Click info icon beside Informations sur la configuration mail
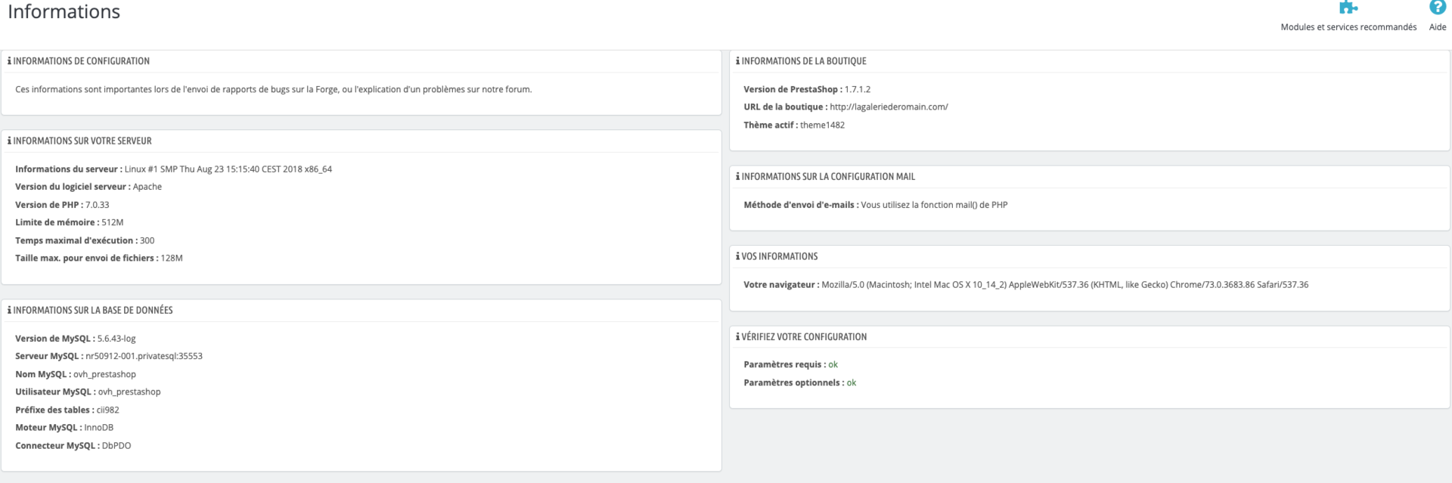 tap(737, 177)
